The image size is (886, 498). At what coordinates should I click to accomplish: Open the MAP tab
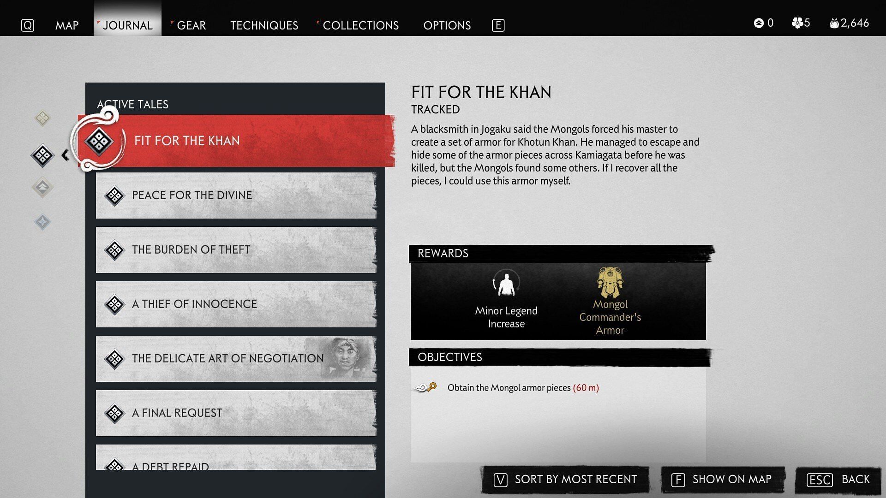point(66,25)
